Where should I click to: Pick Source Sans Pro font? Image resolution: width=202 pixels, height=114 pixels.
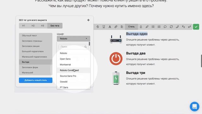[74, 76]
